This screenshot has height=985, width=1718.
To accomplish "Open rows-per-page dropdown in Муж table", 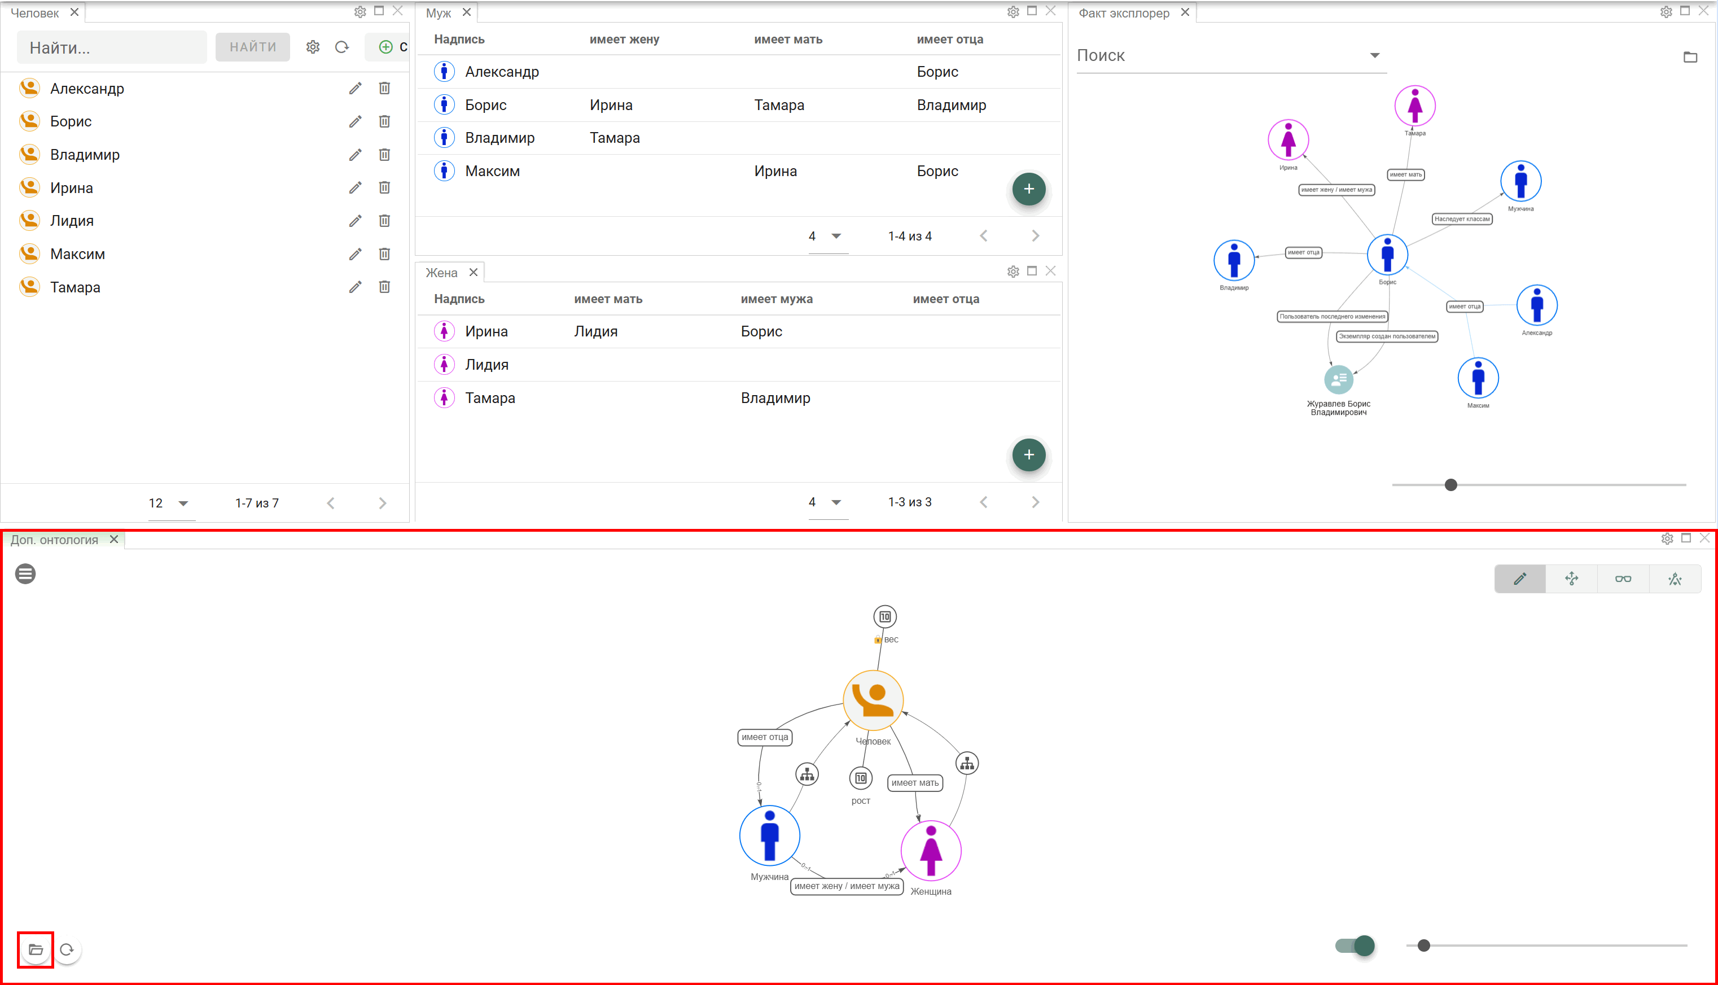I will click(827, 236).
